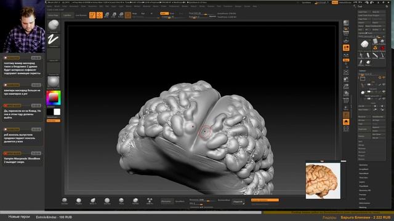Click the Gizmo 3D square icon
This screenshot has height=221, width=394.
click(x=128, y=15)
